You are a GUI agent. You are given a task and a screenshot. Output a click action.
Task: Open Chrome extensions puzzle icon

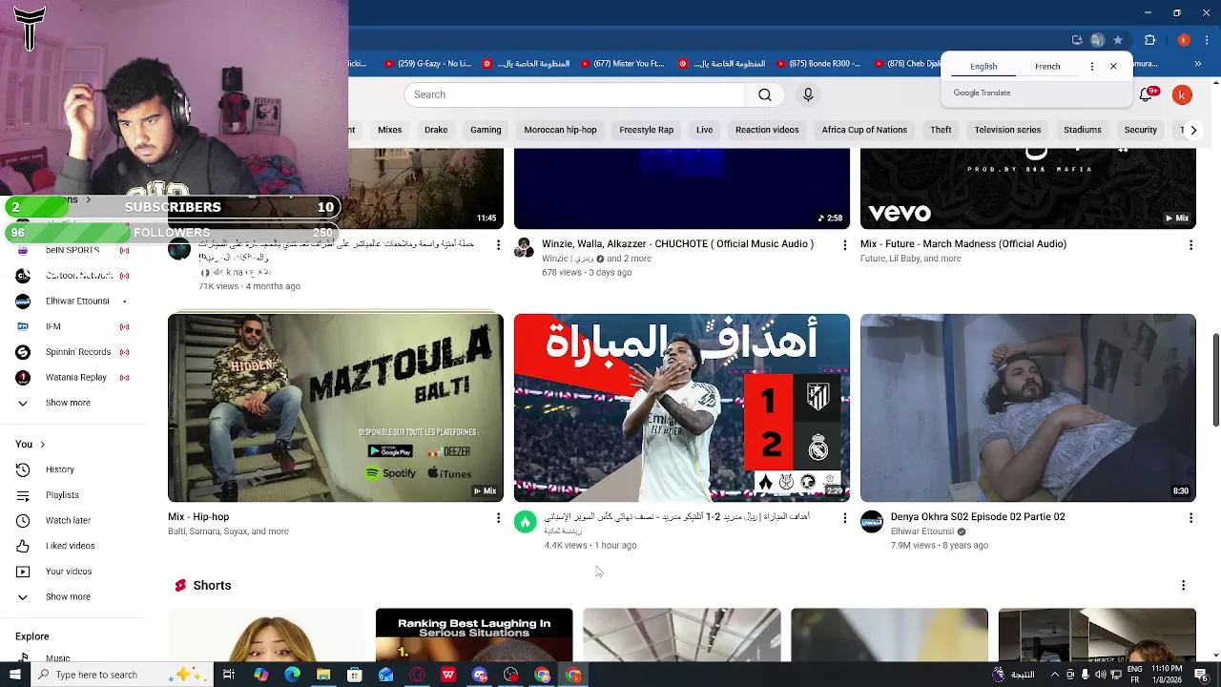(x=1149, y=40)
